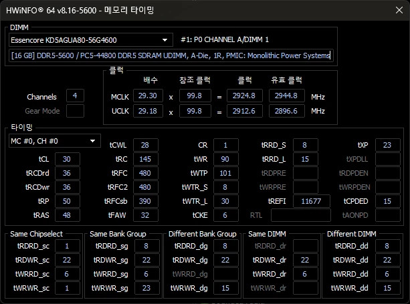Select the tRDWR_dr value 22

[306, 260]
